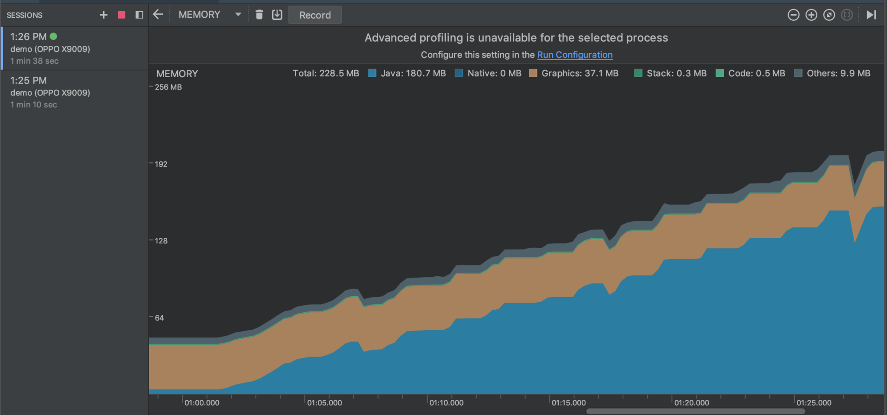887x415 pixels.
Task: Zoom into the timeline with the plus icon
Action: coord(811,15)
